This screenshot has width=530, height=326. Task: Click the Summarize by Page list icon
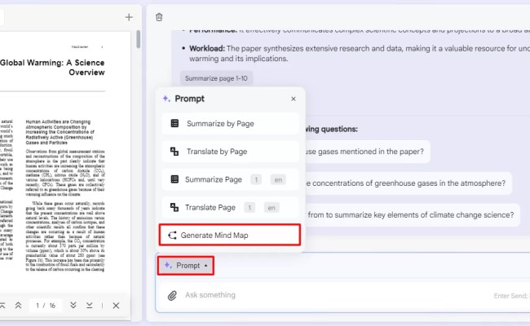174,124
